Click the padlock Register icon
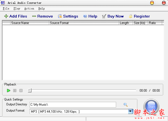The image size is (168, 121). (x=130, y=16)
